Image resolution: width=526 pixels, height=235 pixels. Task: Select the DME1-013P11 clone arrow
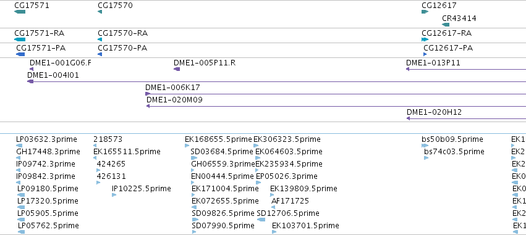click(466, 69)
